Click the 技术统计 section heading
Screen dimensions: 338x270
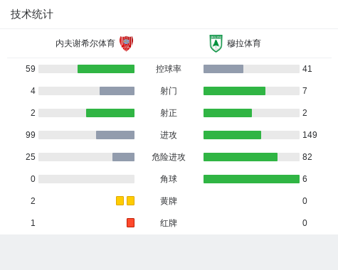(31, 14)
